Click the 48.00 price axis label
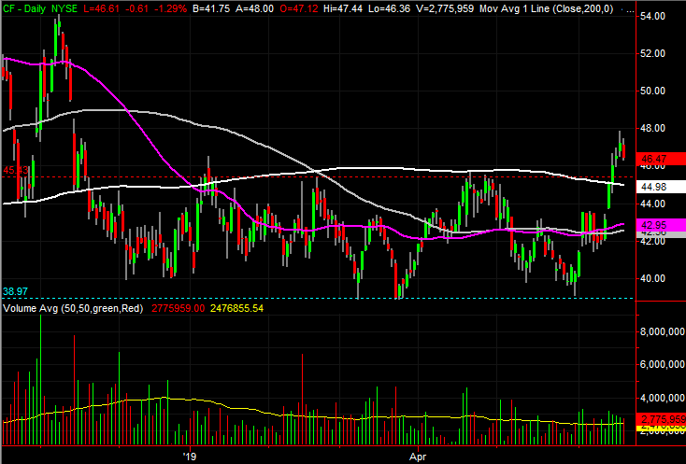The width and height of the screenshot is (686, 464). [652, 129]
